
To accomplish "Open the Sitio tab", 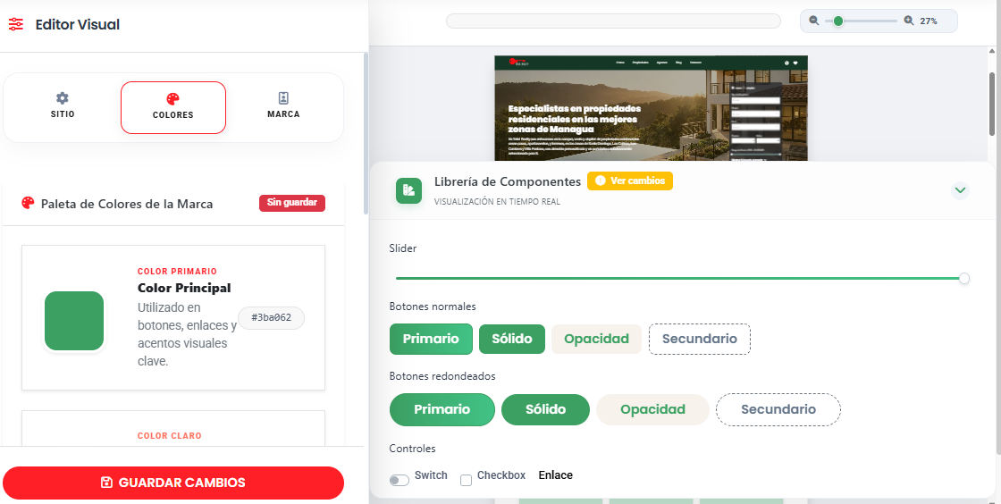I will pos(63,106).
